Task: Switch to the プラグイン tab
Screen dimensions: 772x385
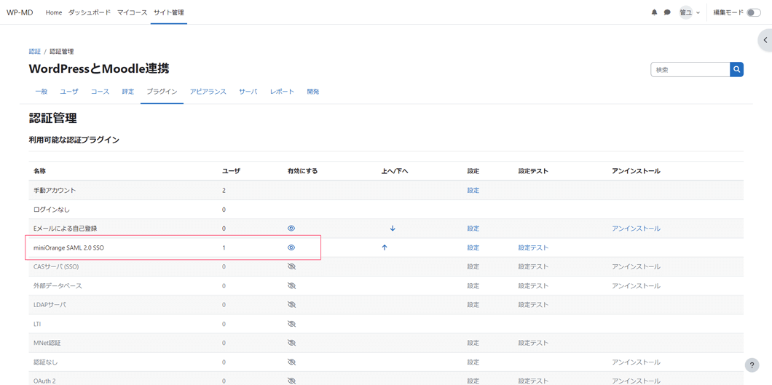Action: [x=162, y=92]
